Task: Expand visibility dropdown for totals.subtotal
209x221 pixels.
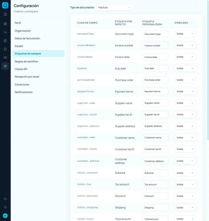Action: click(185, 173)
